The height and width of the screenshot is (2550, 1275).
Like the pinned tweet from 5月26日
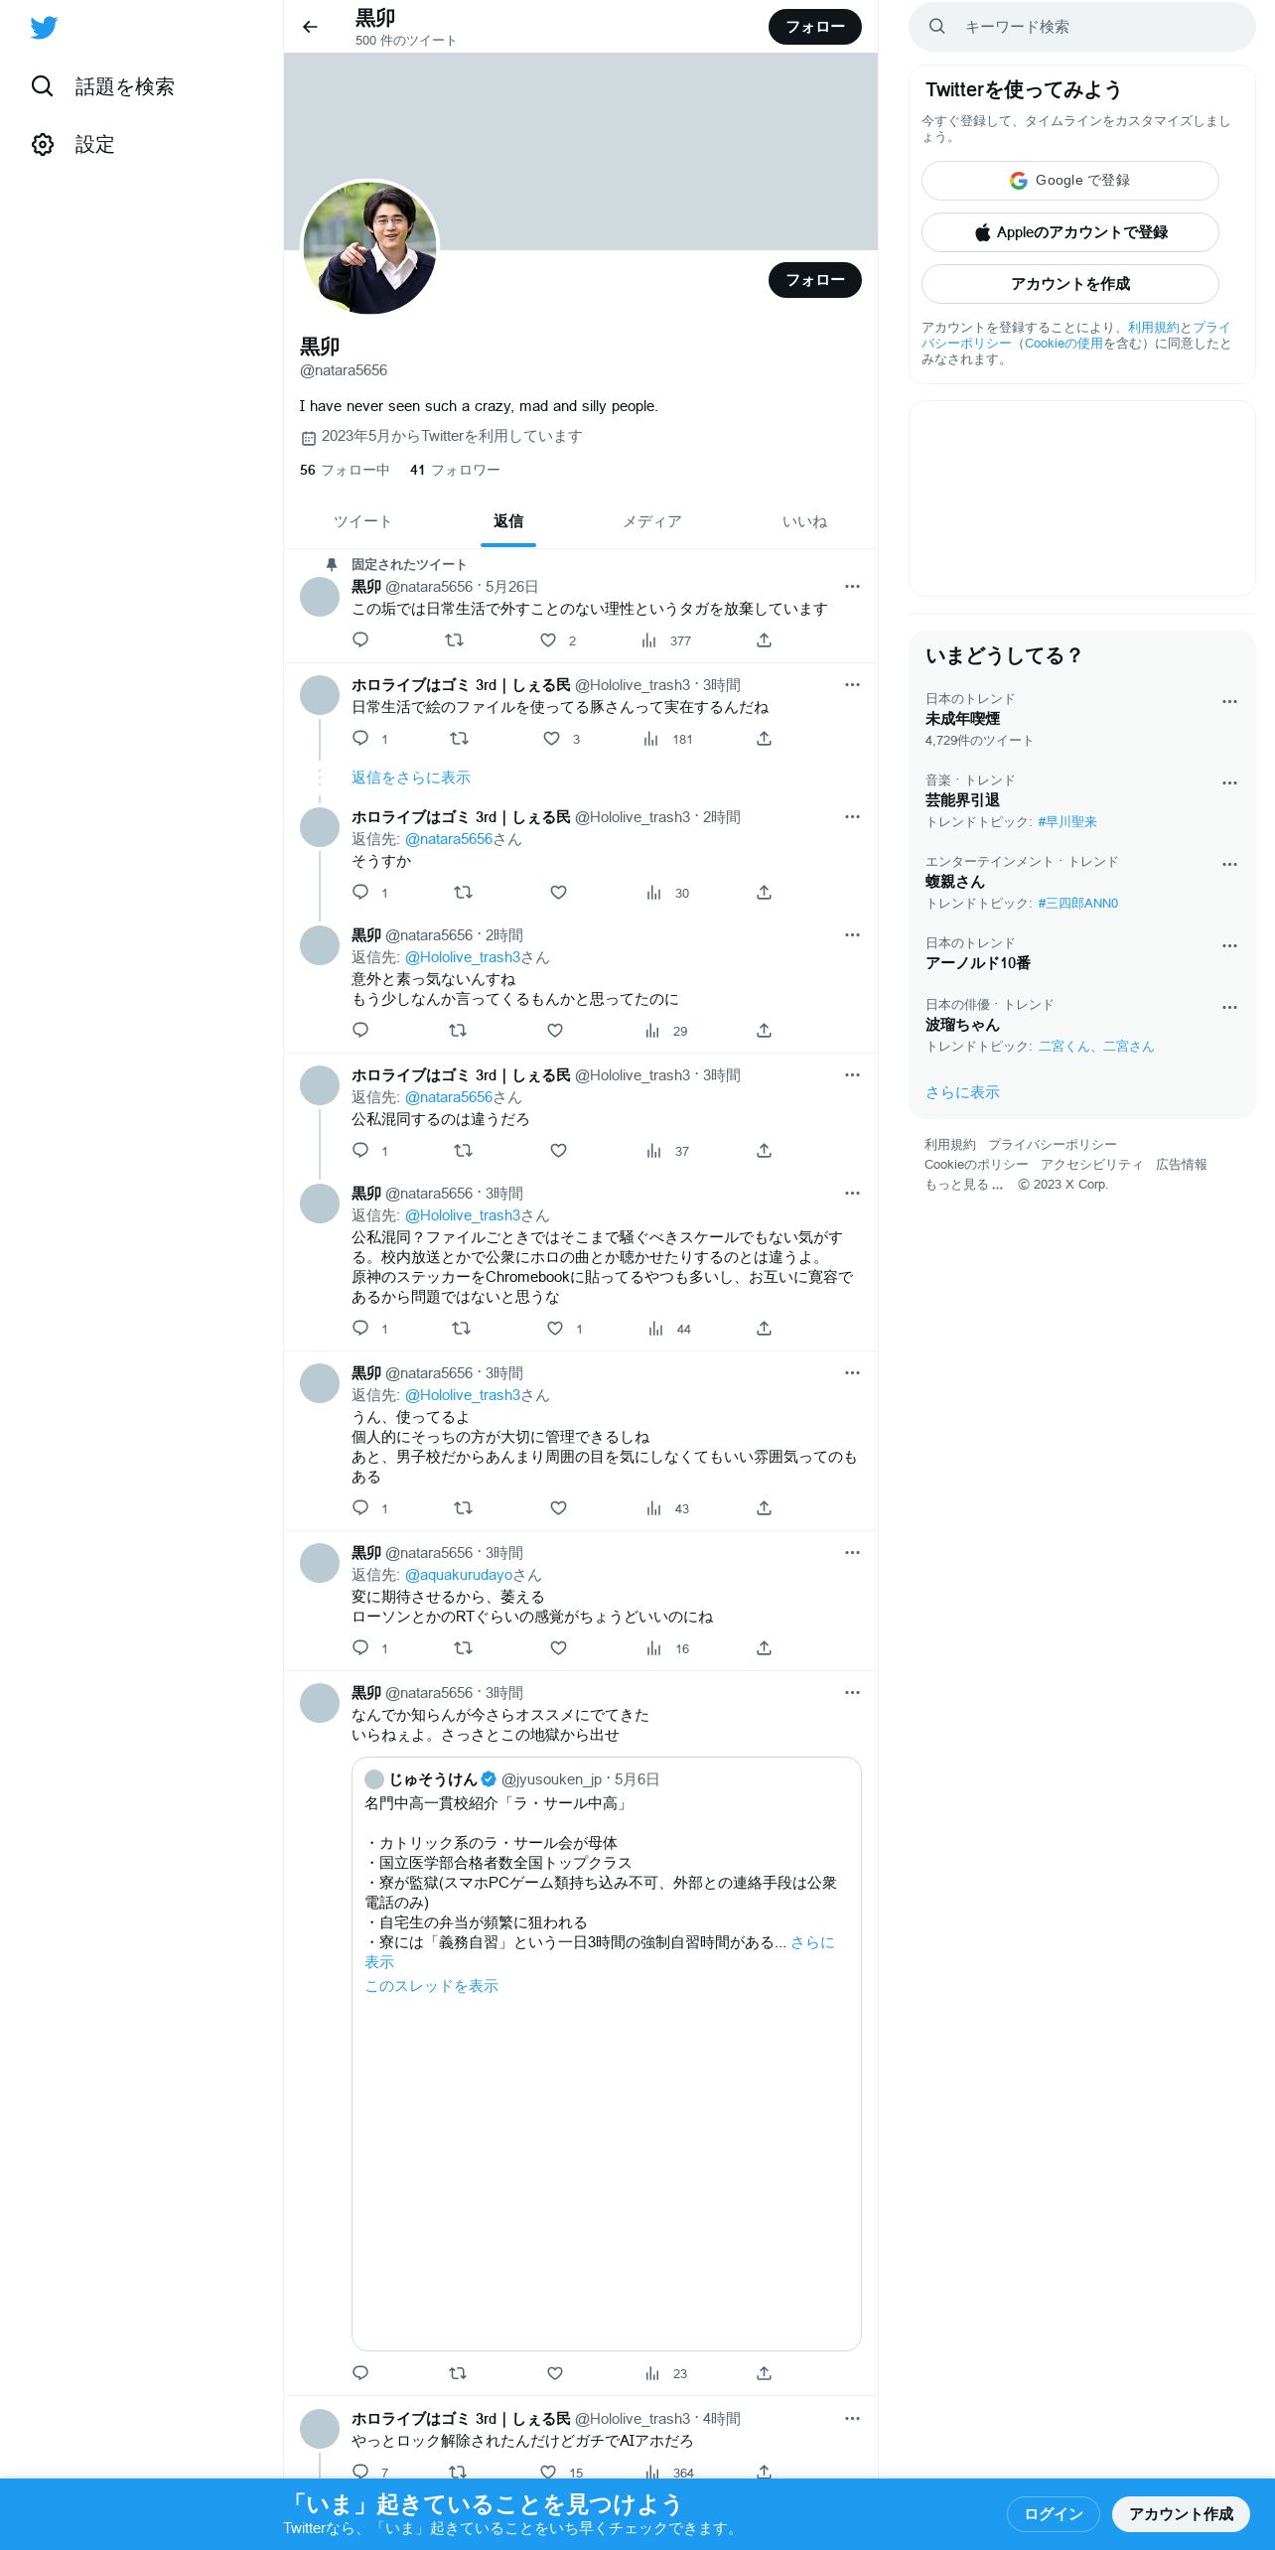[x=548, y=639]
